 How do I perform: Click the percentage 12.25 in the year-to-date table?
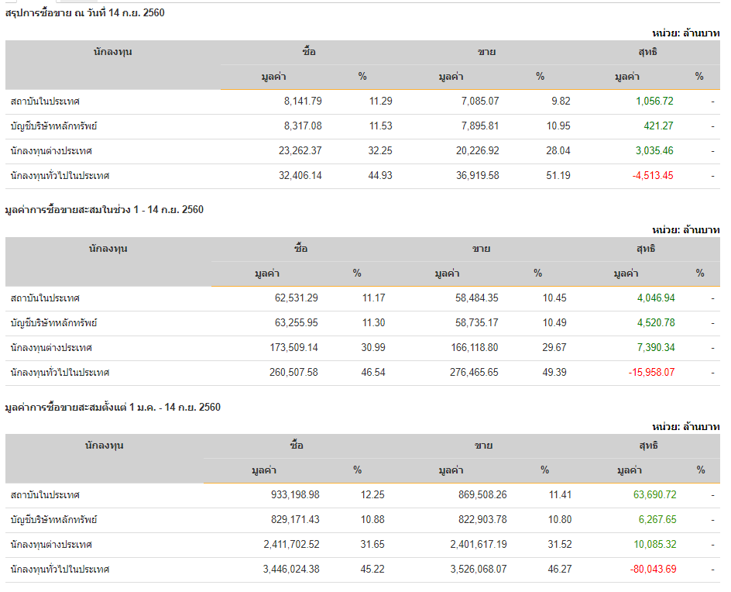click(372, 495)
